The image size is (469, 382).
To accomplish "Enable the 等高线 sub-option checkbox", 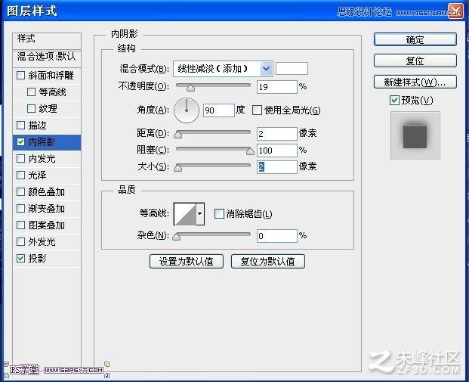I will coord(31,92).
